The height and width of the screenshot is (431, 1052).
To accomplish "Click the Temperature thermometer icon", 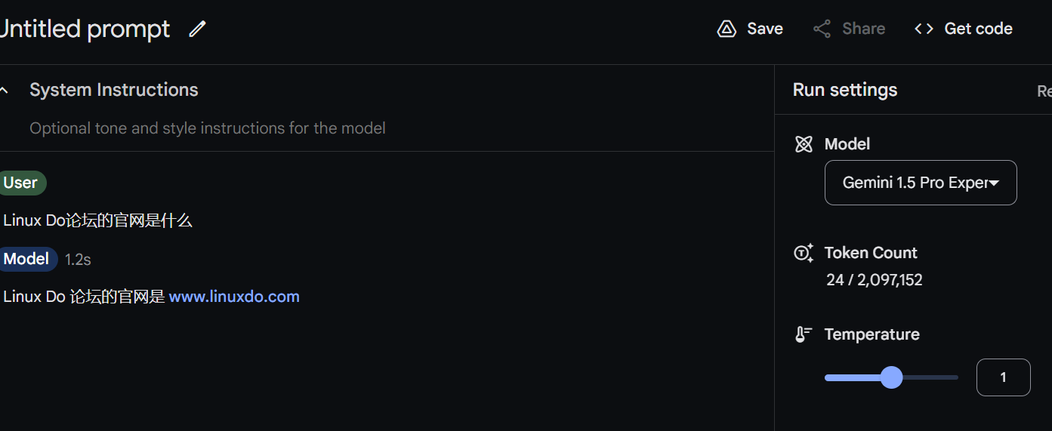I will tap(804, 334).
